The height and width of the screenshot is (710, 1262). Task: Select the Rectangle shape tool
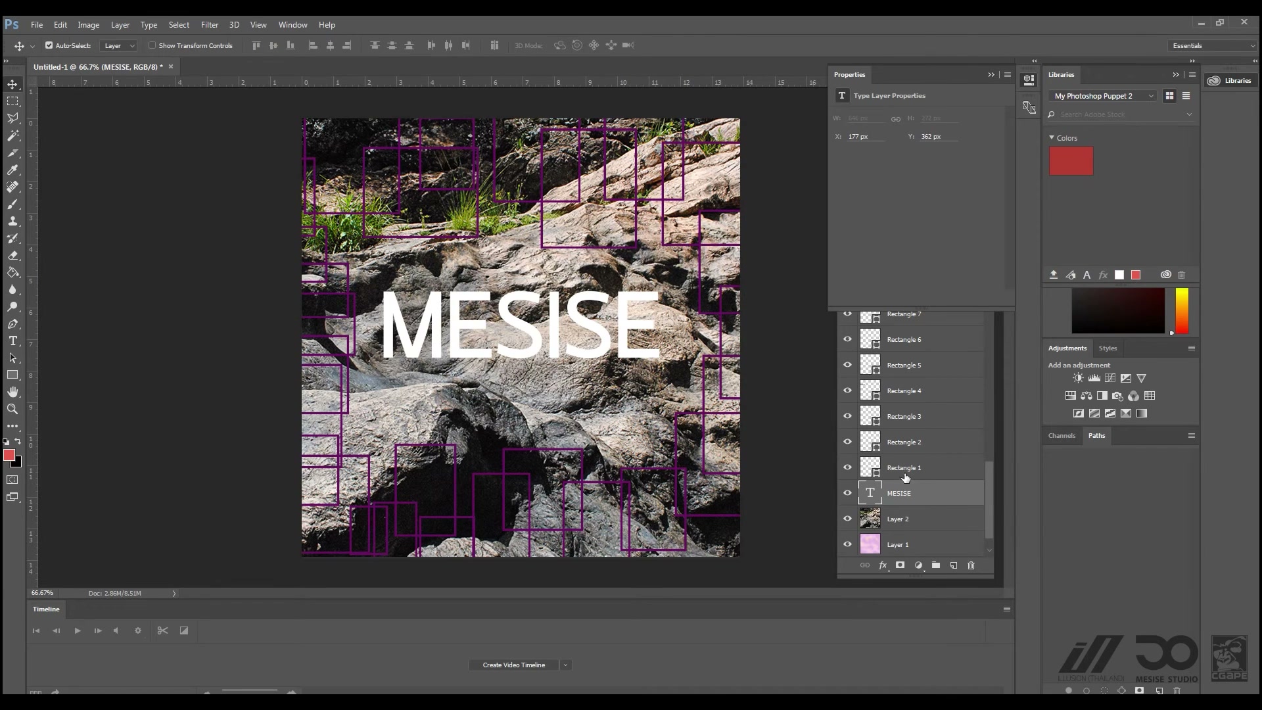[x=12, y=375]
